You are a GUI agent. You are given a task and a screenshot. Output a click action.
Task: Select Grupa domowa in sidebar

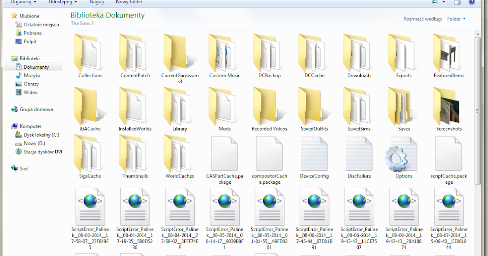tap(32, 110)
